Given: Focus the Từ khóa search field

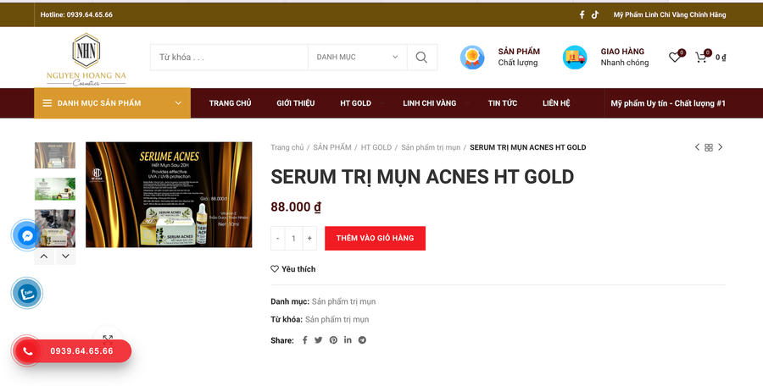Looking at the screenshot, I should tap(229, 58).
